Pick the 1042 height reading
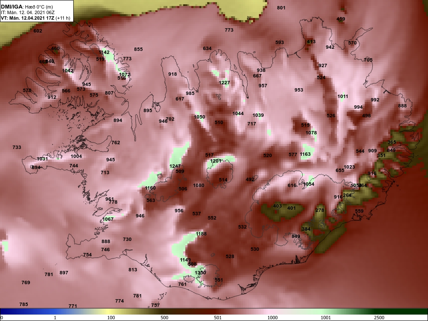The image size is (428, 321). [x=68, y=71]
